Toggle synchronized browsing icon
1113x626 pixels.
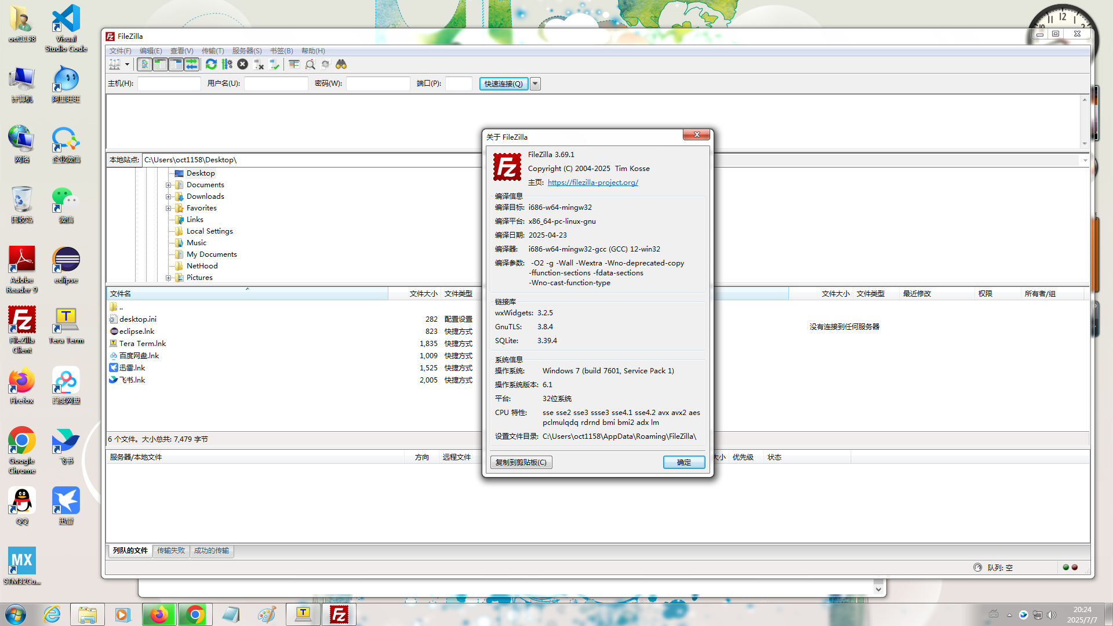pos(325,64)
